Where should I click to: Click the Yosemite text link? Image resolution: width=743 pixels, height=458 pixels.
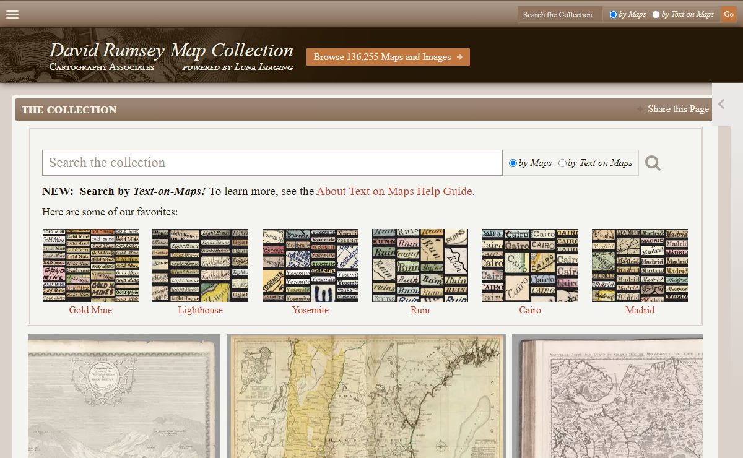310,310
